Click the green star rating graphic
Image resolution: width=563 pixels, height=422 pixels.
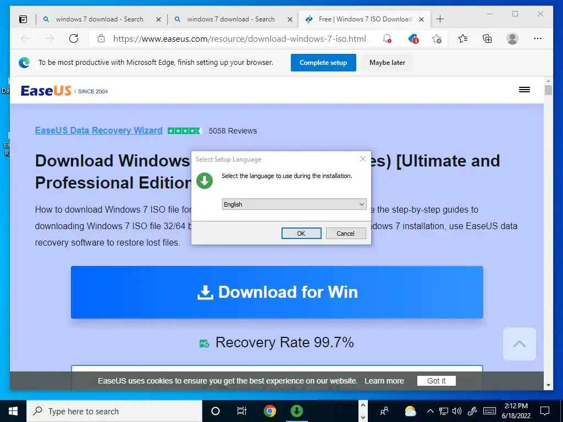point(185,131)
